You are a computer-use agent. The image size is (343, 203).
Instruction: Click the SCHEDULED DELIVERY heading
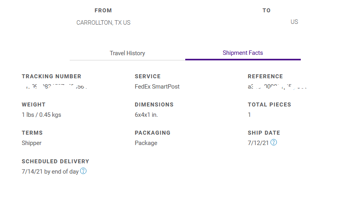(55, 161)
